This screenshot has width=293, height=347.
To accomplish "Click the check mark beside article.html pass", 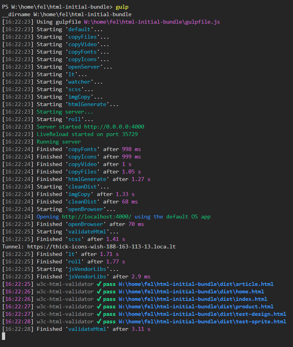I will pos(99,284).
